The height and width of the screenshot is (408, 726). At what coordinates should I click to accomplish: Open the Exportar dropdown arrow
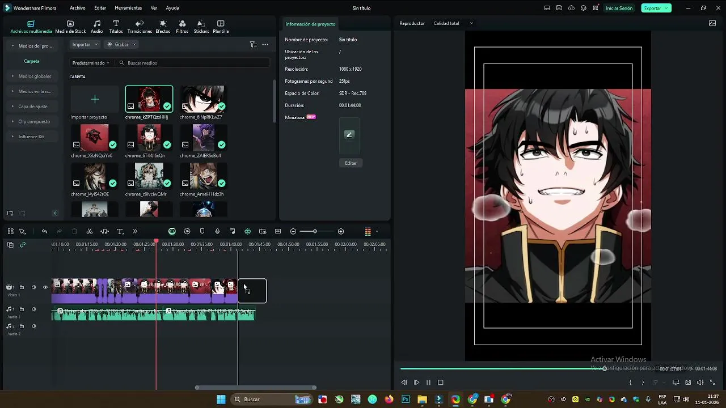(667, 8)
